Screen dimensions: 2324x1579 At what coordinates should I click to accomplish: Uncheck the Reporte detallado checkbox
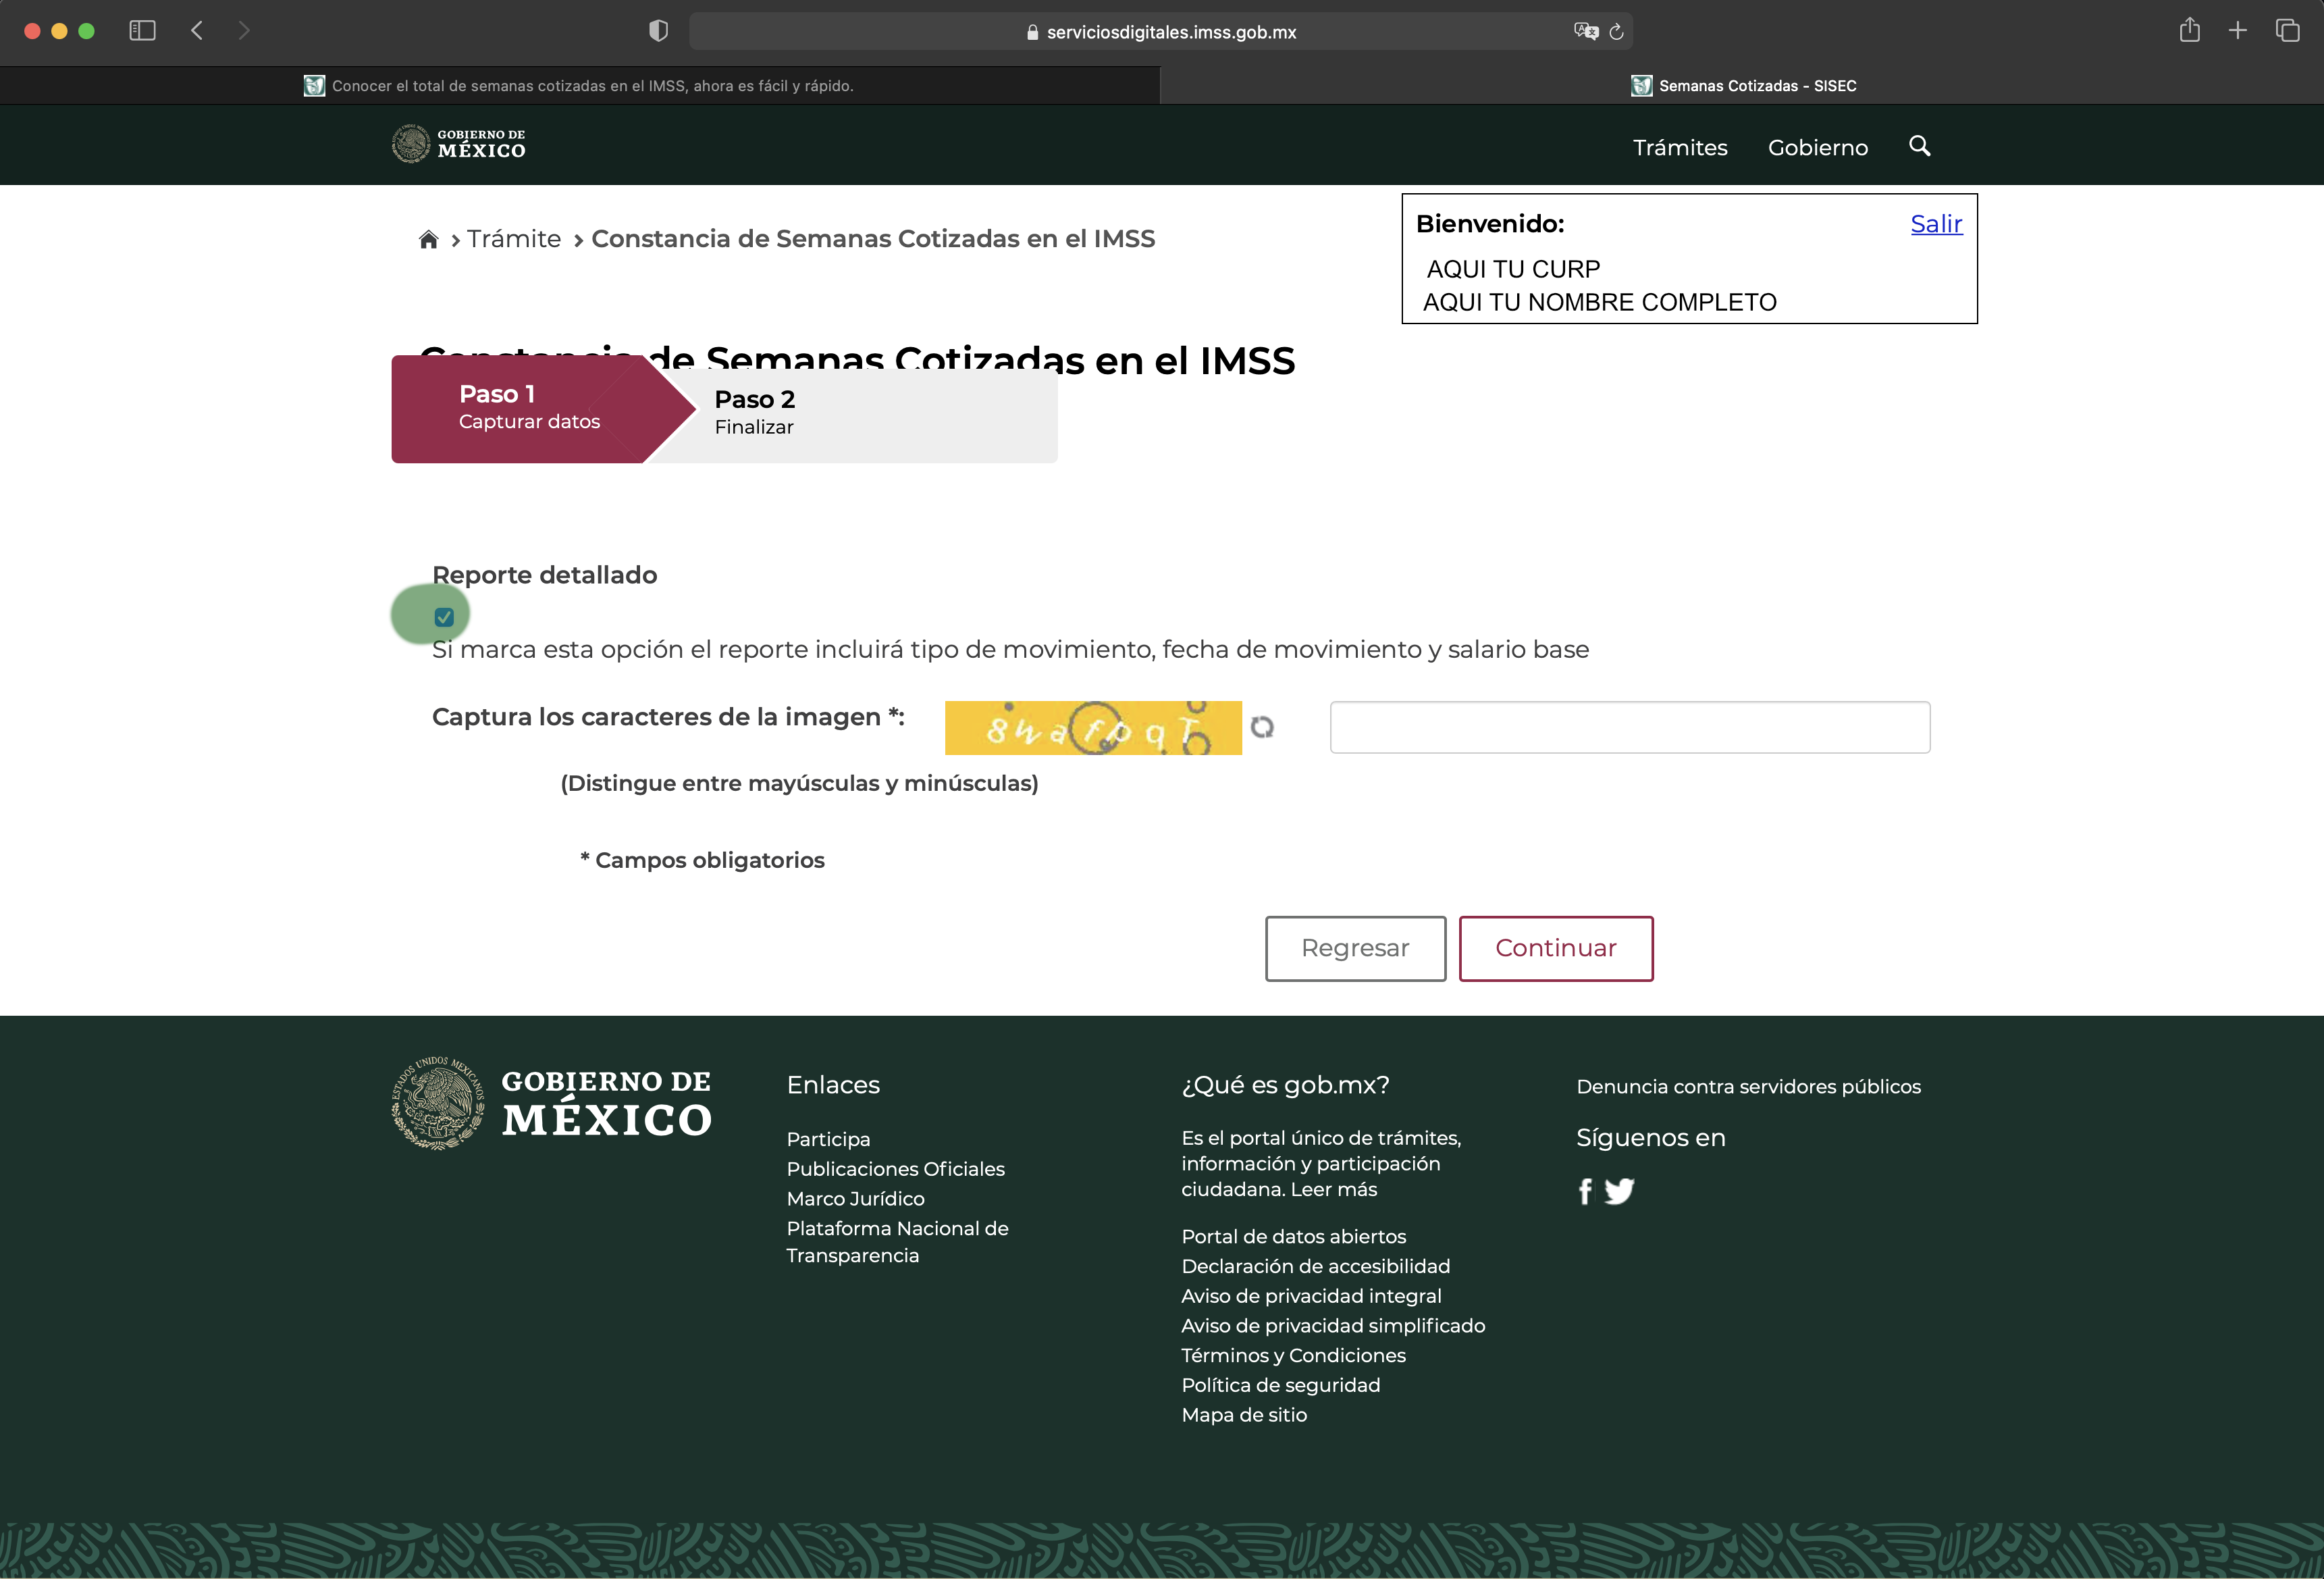[444, 617]
